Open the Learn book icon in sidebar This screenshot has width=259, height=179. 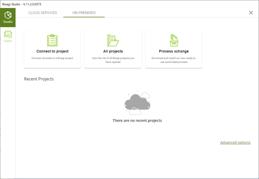point(8,34)
